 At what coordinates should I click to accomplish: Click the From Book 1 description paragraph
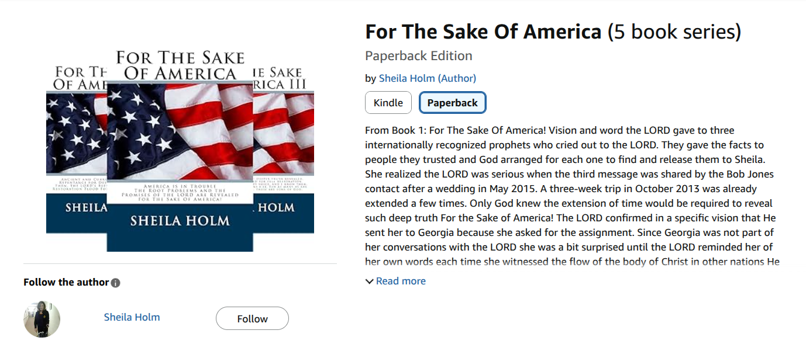(570, 196)
